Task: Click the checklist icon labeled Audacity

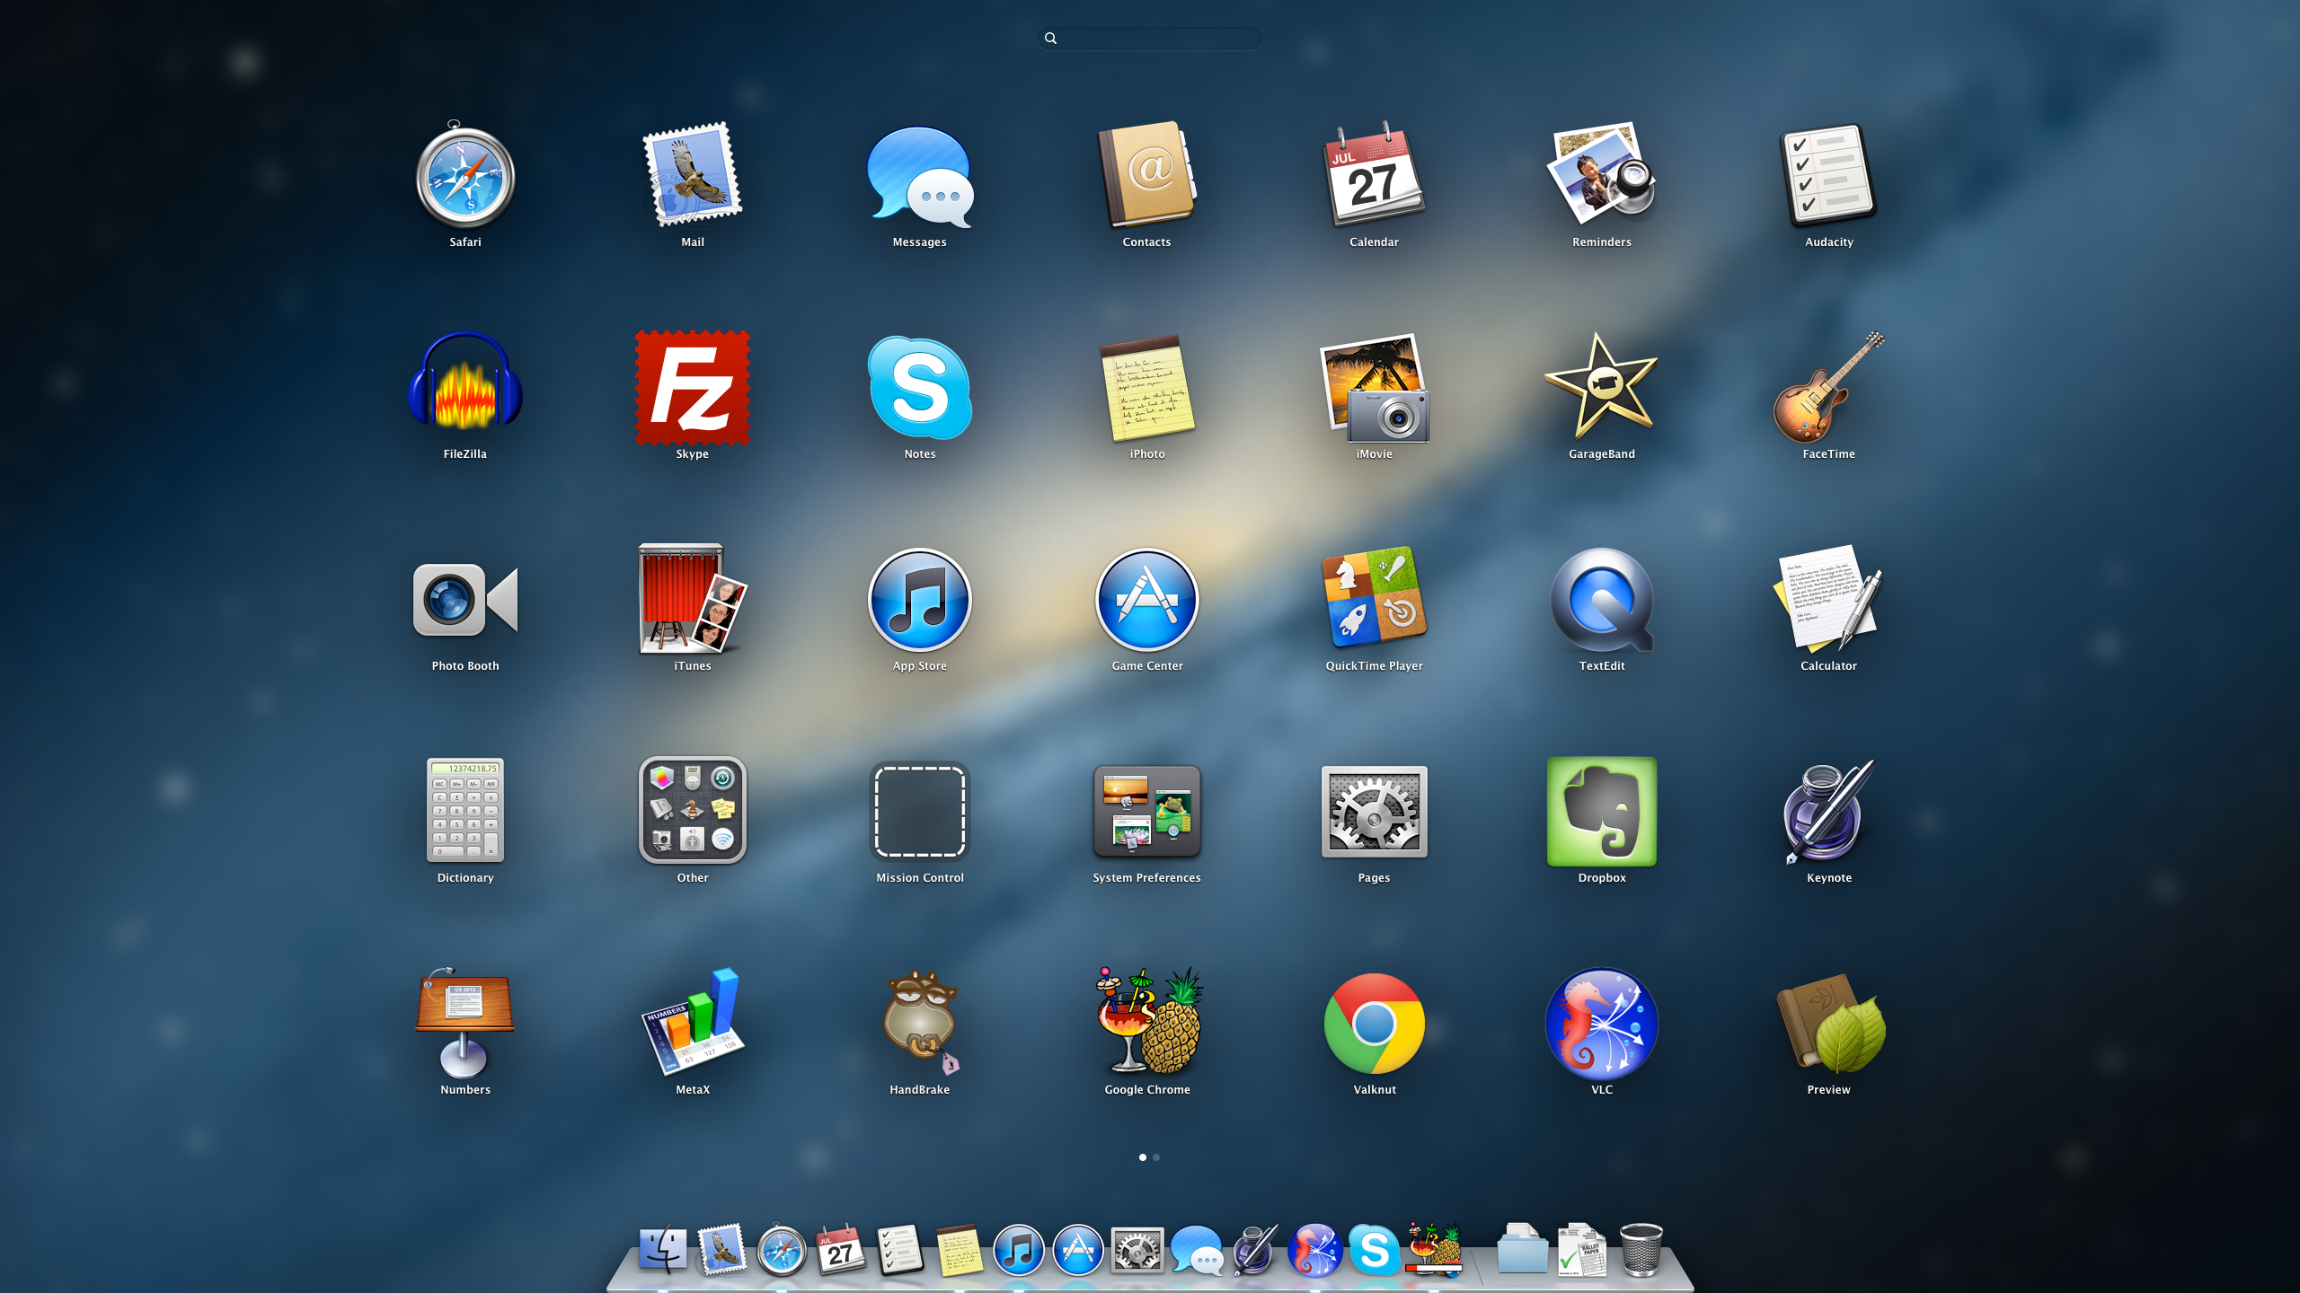Action: (x=1828, y=174)
